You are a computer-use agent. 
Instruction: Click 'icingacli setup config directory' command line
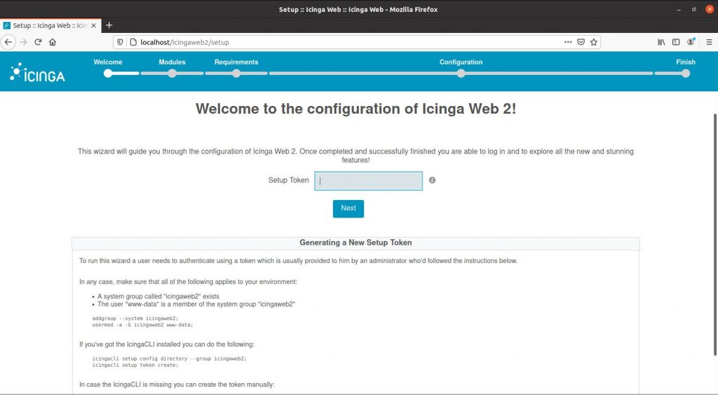point(169,359)
